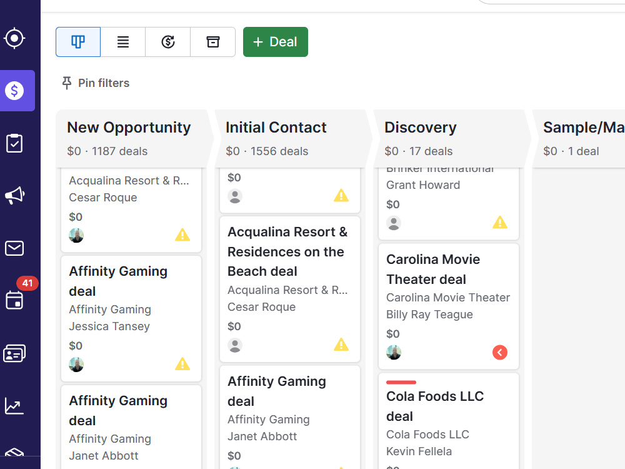Open Acqualina Resort & Residences on the Beach deal
The height and width of the screenshot is (469, 625).
pos(290,289)
